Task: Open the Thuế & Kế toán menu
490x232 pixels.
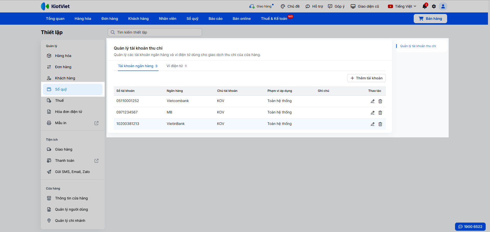Action: [274, 19]
